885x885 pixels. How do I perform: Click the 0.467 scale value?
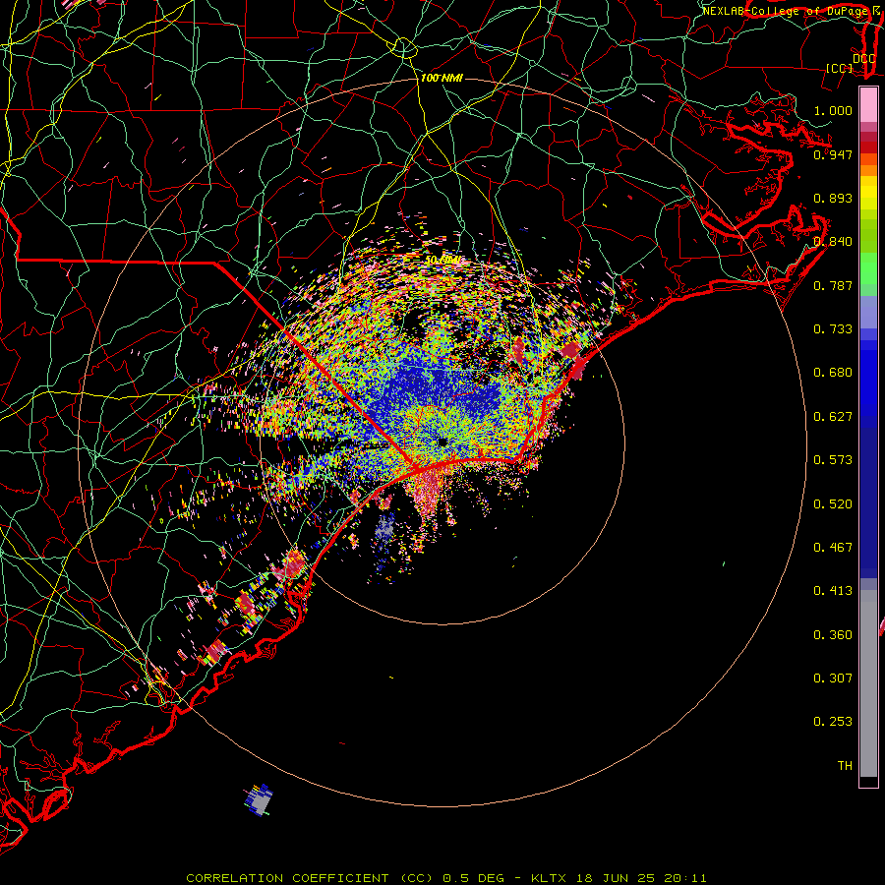pyautogui.click(x=833, y=548)
